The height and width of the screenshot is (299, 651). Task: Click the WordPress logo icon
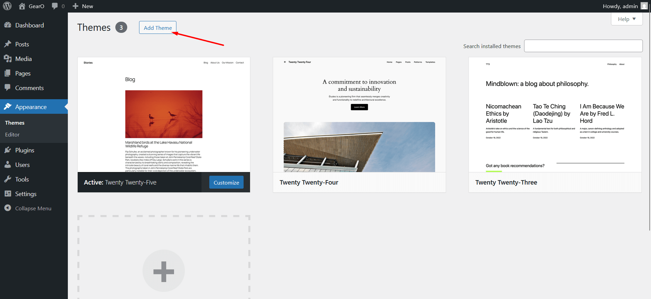(x=7, y=6)
